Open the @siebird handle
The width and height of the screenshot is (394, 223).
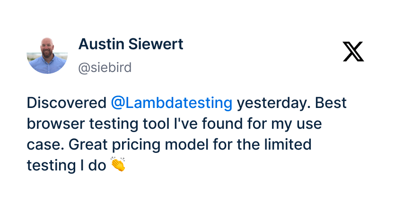(105, 68)
